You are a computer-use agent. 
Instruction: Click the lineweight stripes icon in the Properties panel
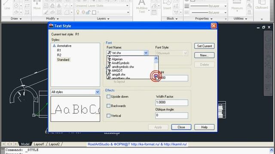(x=186, y=6)
